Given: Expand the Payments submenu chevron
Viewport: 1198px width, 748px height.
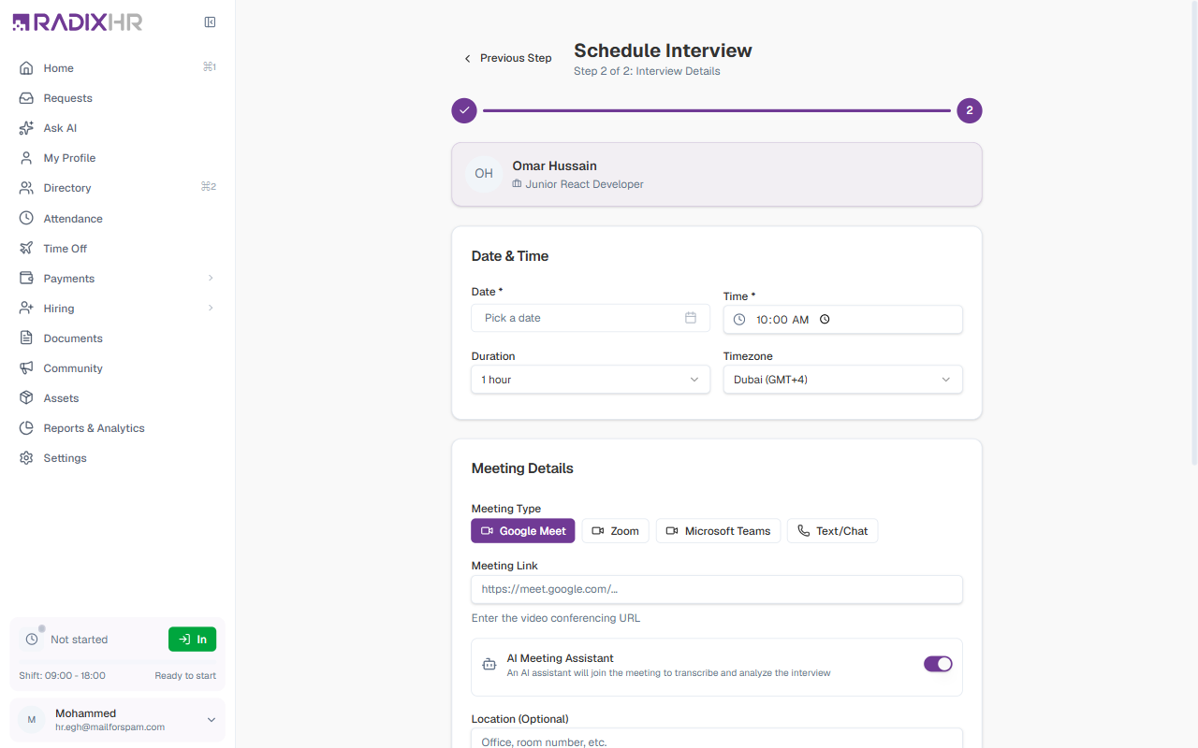Looking at the screenshot, I should coord(211,279).
